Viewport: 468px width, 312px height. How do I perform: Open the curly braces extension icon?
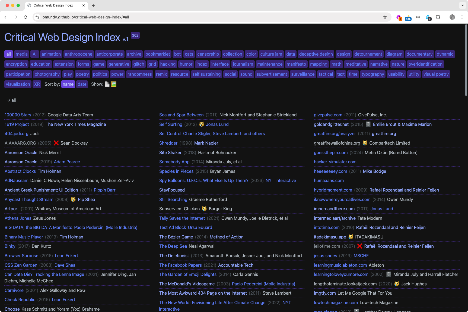pos(418,17)
